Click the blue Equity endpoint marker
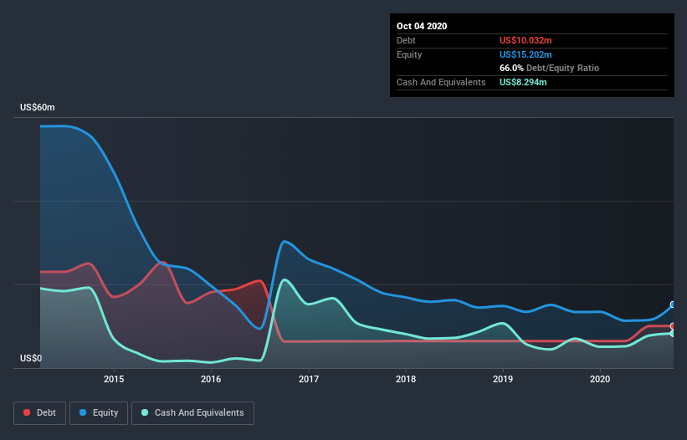This screenshot has height=440, width=687. pyautogui.click(x=673, y=304)
